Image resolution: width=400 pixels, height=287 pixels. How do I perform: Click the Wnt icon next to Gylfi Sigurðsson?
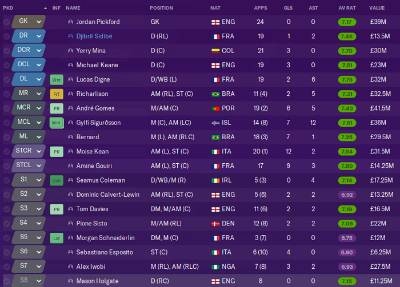57,123
